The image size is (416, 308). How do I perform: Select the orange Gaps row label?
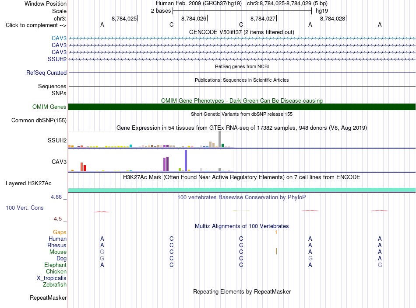point(60,232)
